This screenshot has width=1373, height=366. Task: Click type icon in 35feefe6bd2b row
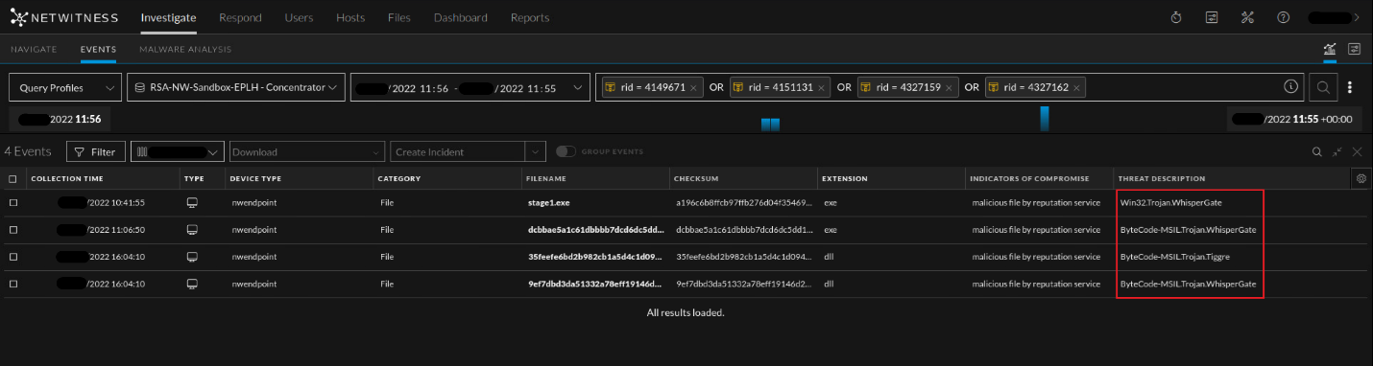[x=192, y=257]
